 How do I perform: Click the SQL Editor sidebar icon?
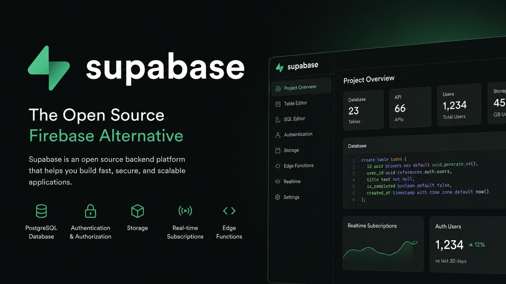(x=278, y=120)
